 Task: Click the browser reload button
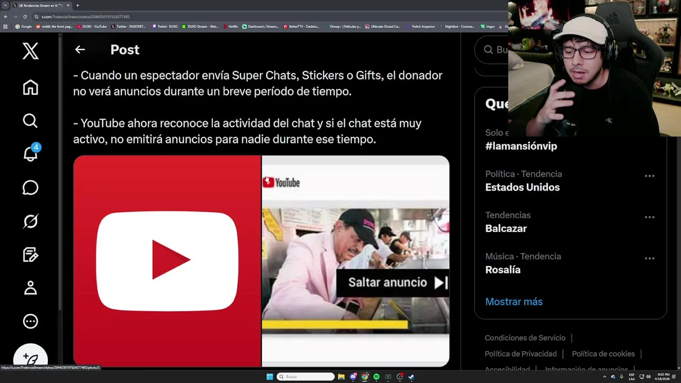pyautogui.click(x=24, y=16)
